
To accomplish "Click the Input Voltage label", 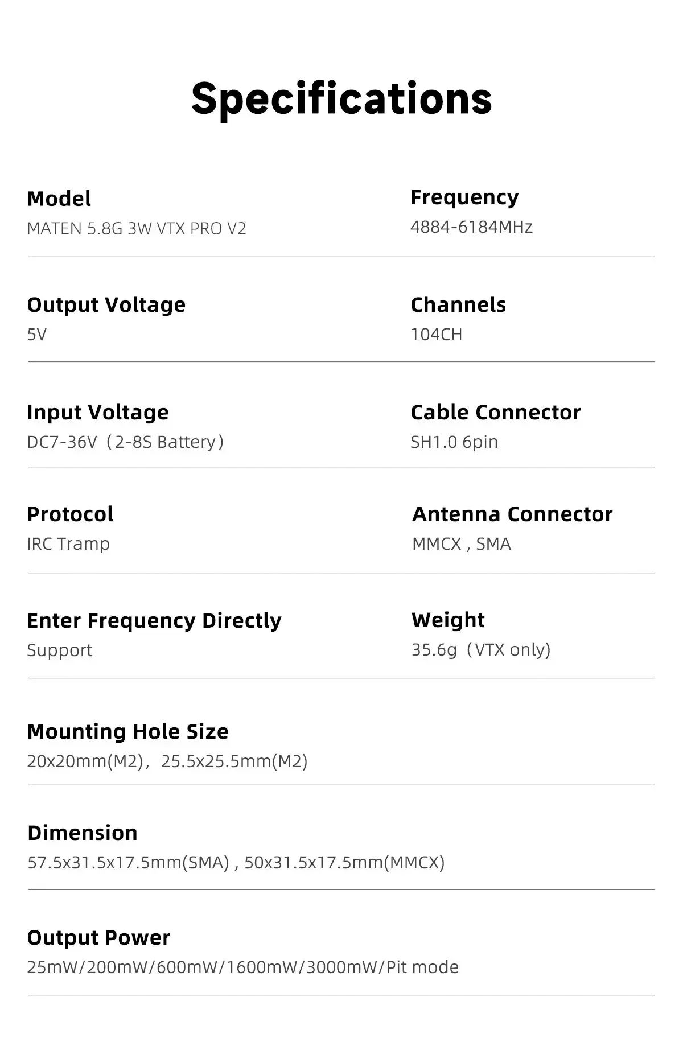I will coord(98,413).
